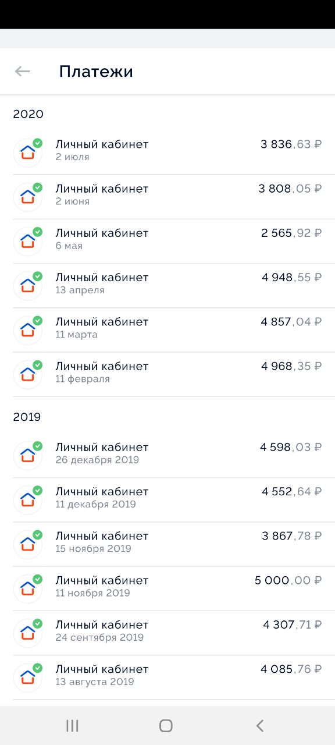Open the 3 836,63 ₽ payment amount

coord(291,144)
